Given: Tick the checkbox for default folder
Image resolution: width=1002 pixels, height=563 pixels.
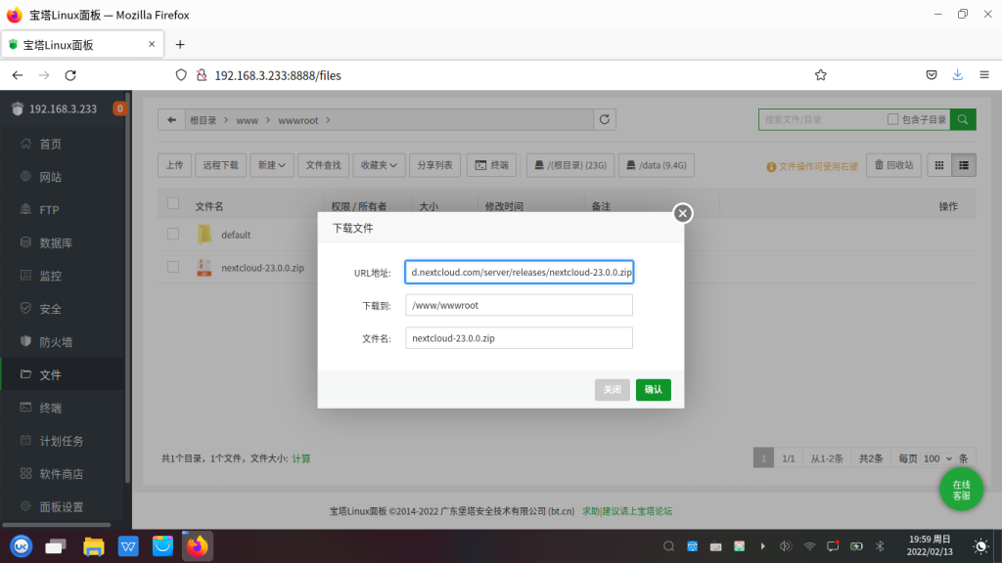Looking at the screenshot, I should point(173,235).
